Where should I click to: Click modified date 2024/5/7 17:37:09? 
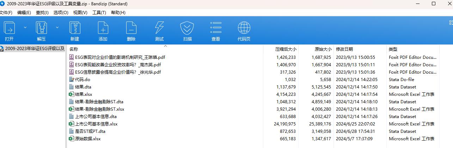[354, 138]
